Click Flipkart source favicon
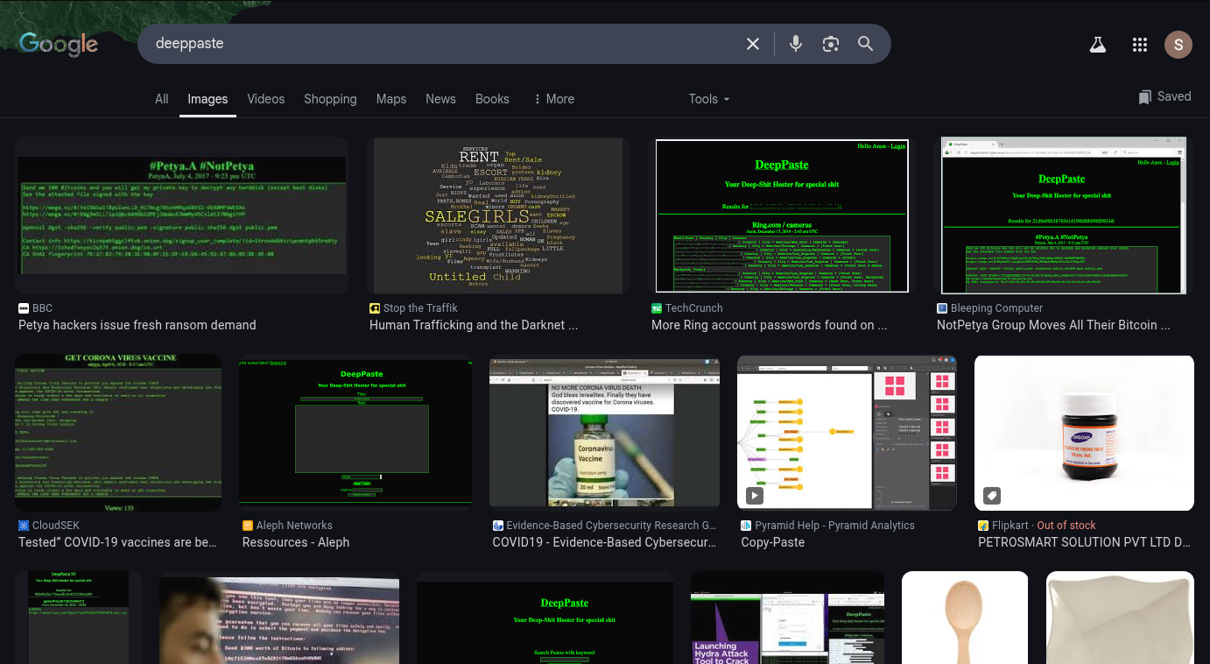The width and height of the screenshot is (1210, 664). coord(983,526)
